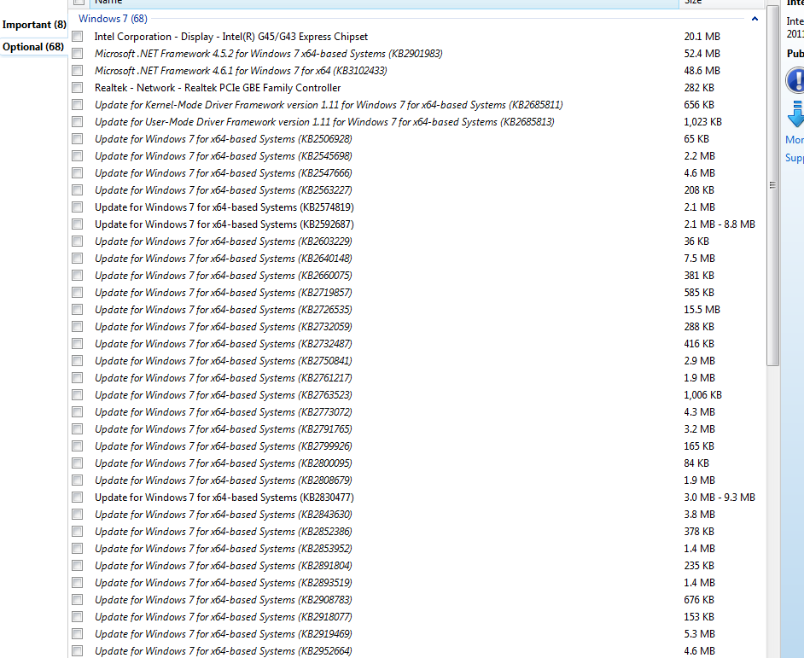Switch to the Important (8) tab
The width and height of the screenshot is (804, 658).
tap(34, 25)
